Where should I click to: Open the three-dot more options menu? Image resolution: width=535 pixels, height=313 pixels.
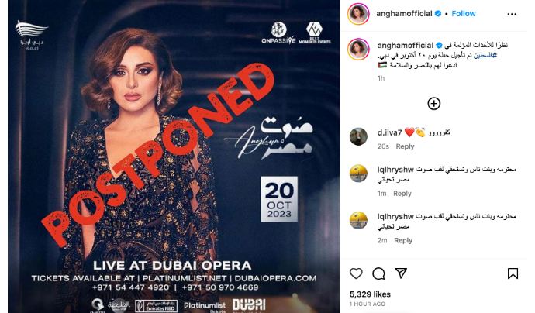[x=512, y=14]
